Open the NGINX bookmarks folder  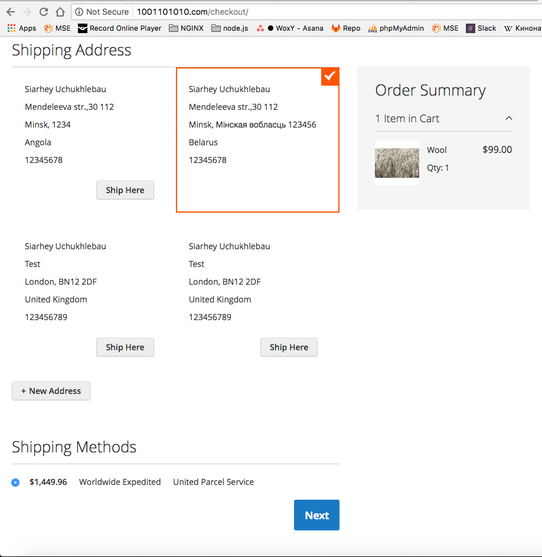[x=186, y=28]
